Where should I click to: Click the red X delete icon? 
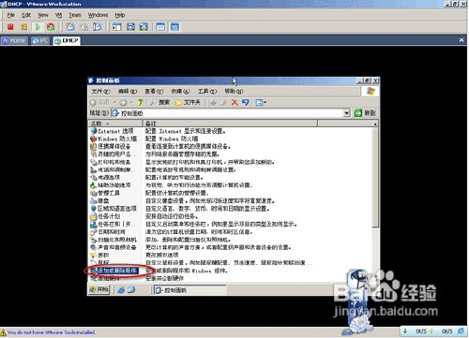pos(234,102)
